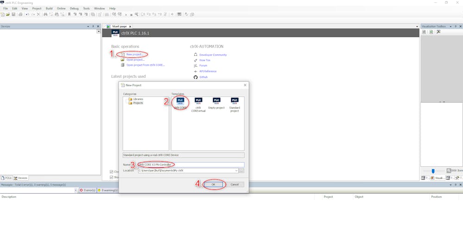Click the project Name input field
463x233 pixels.
pyautogui.click(x=191, y=164)
